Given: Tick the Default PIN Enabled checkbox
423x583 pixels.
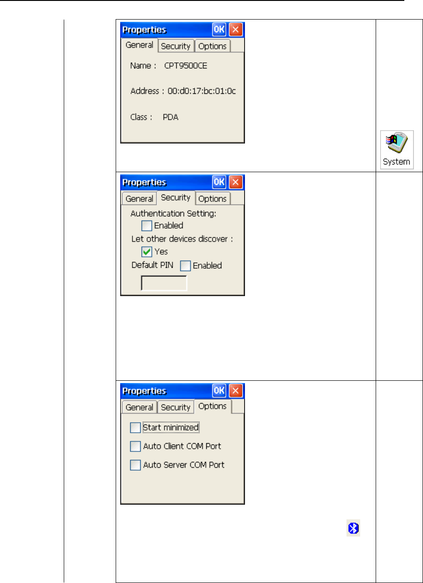Looking at the screenshot, I should pyautogui.click(x=185, y=266).
